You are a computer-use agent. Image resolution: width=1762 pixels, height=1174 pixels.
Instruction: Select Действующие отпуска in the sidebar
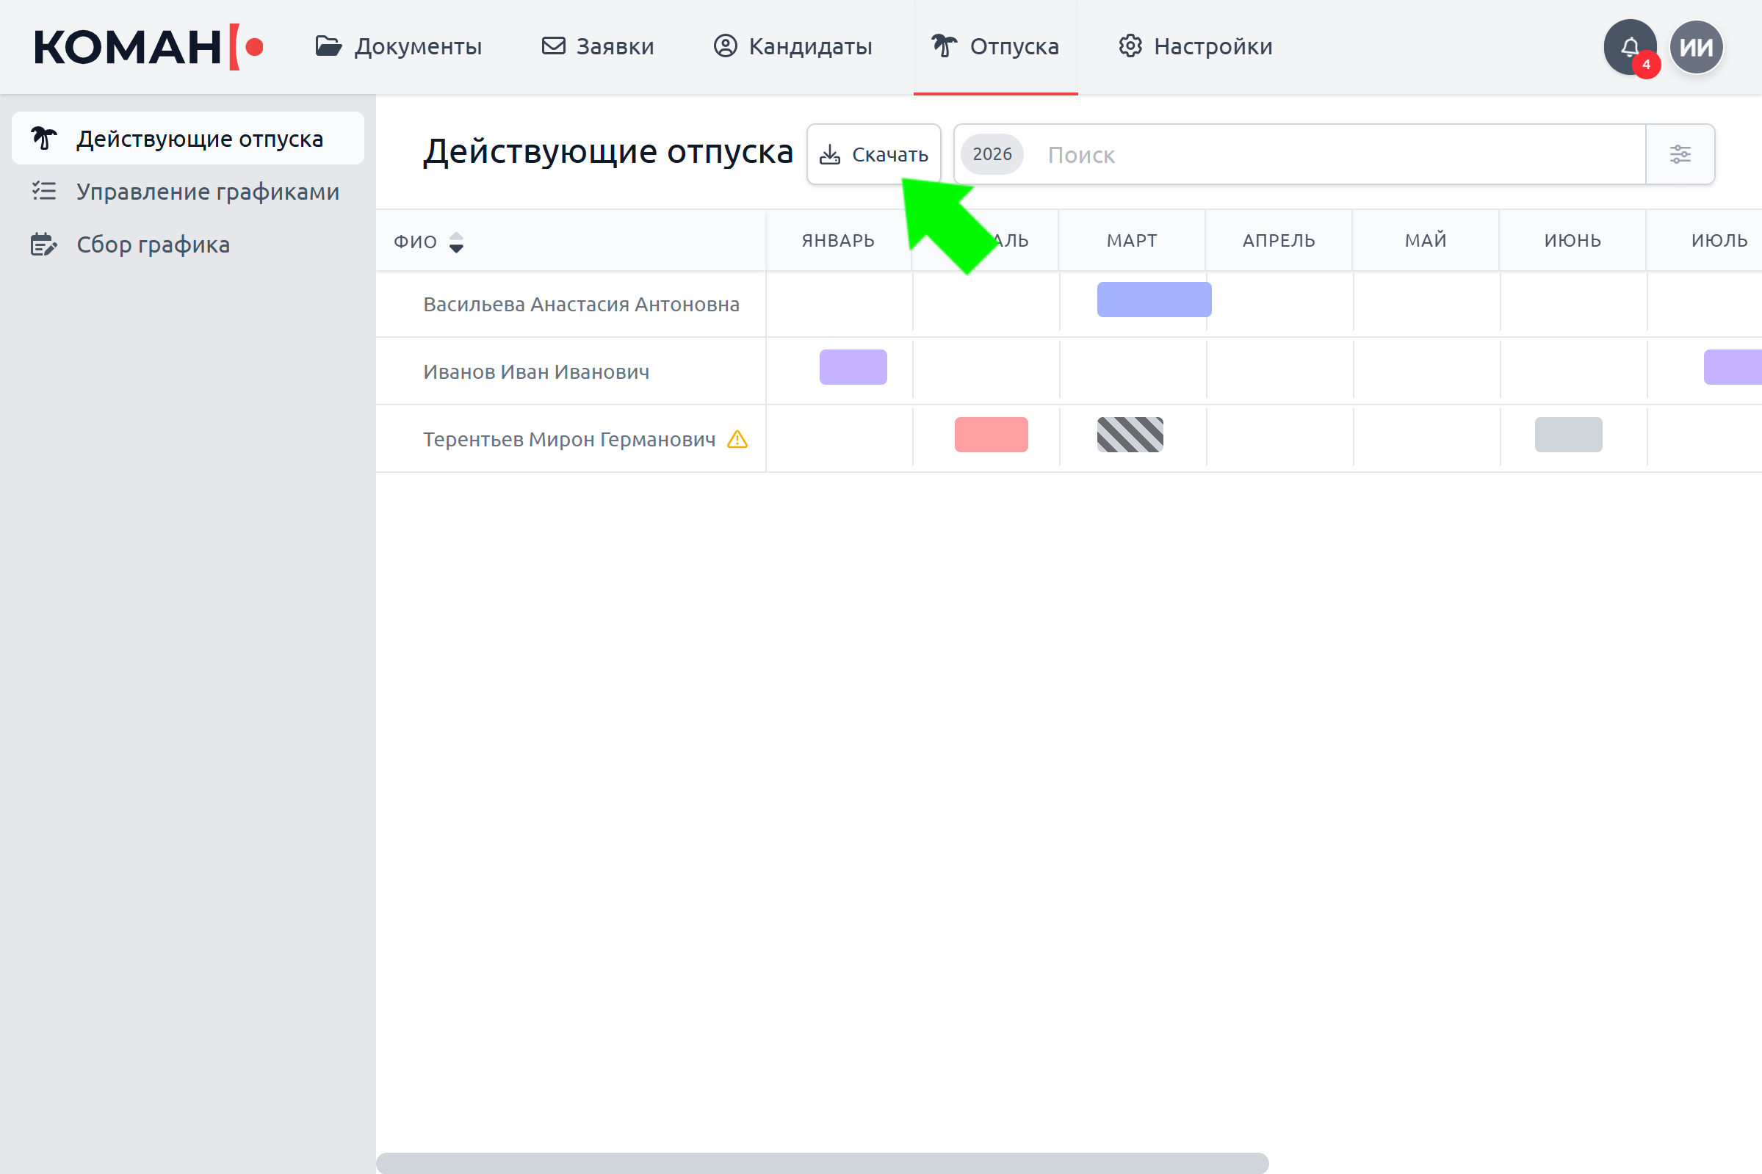coord(199,139)
